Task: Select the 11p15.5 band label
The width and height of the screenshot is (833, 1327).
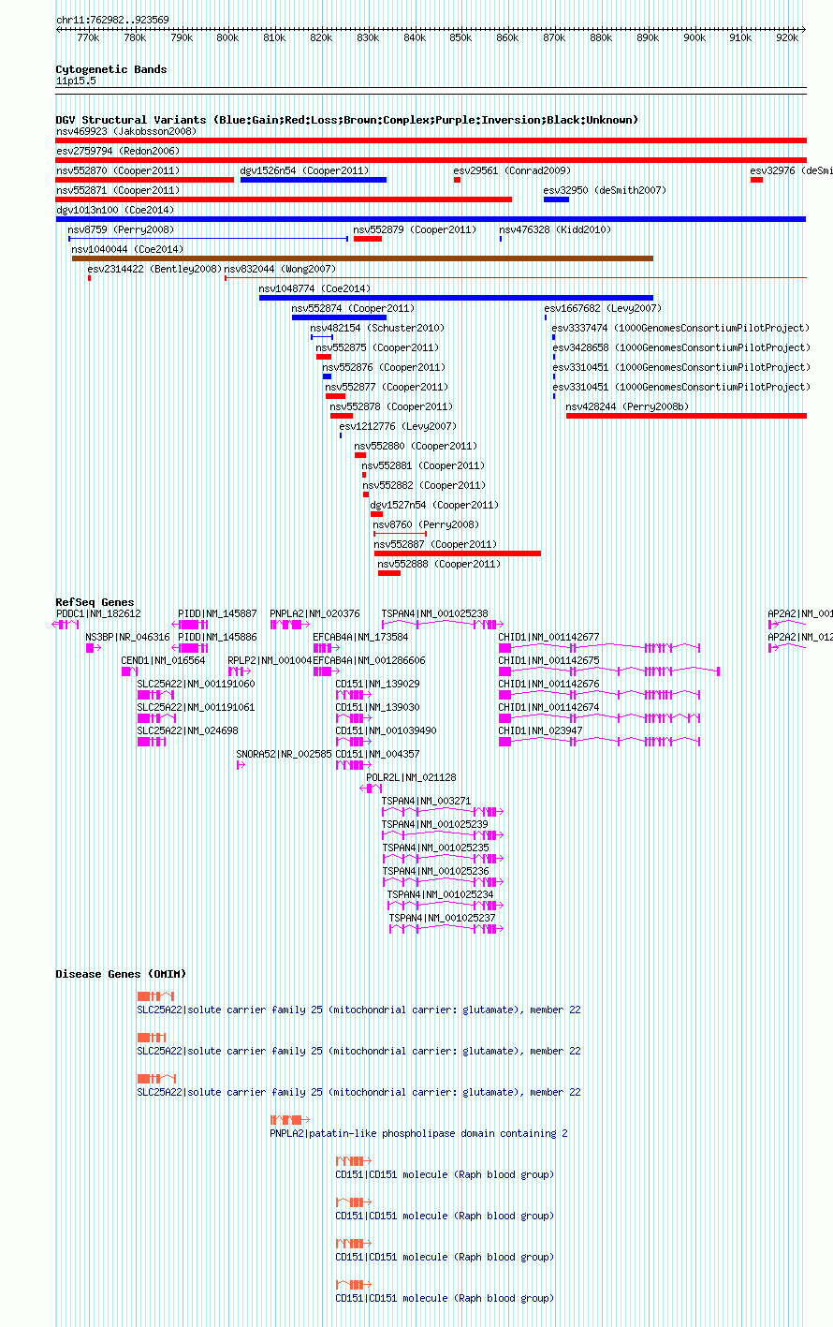Action: 76,81
